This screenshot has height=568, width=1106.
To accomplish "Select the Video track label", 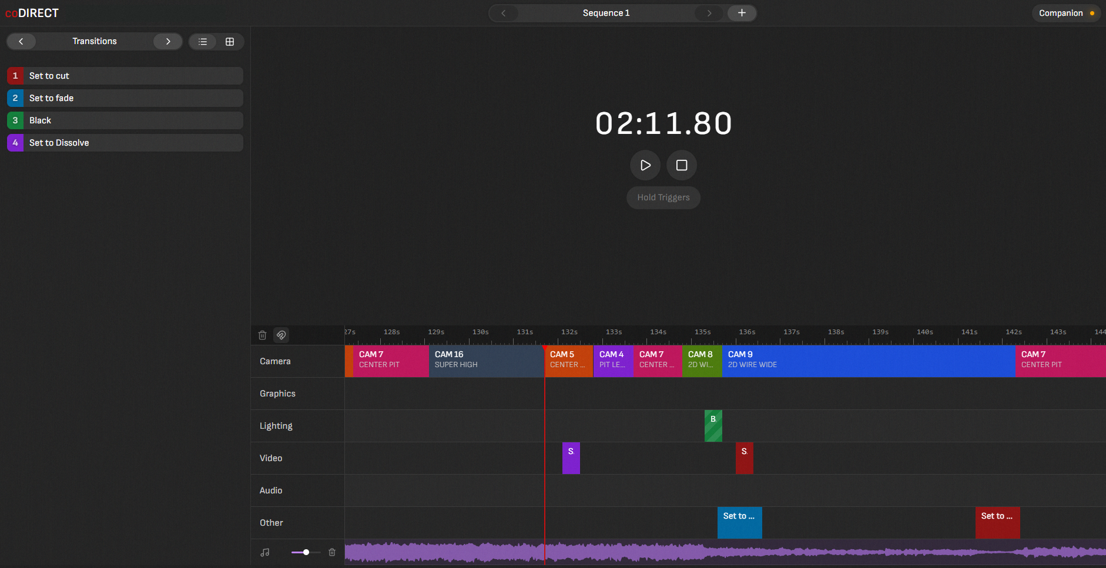I will click(x=271, y=458).
